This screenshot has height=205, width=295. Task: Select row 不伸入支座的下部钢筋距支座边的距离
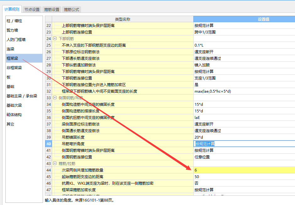(x=123, y=45)
